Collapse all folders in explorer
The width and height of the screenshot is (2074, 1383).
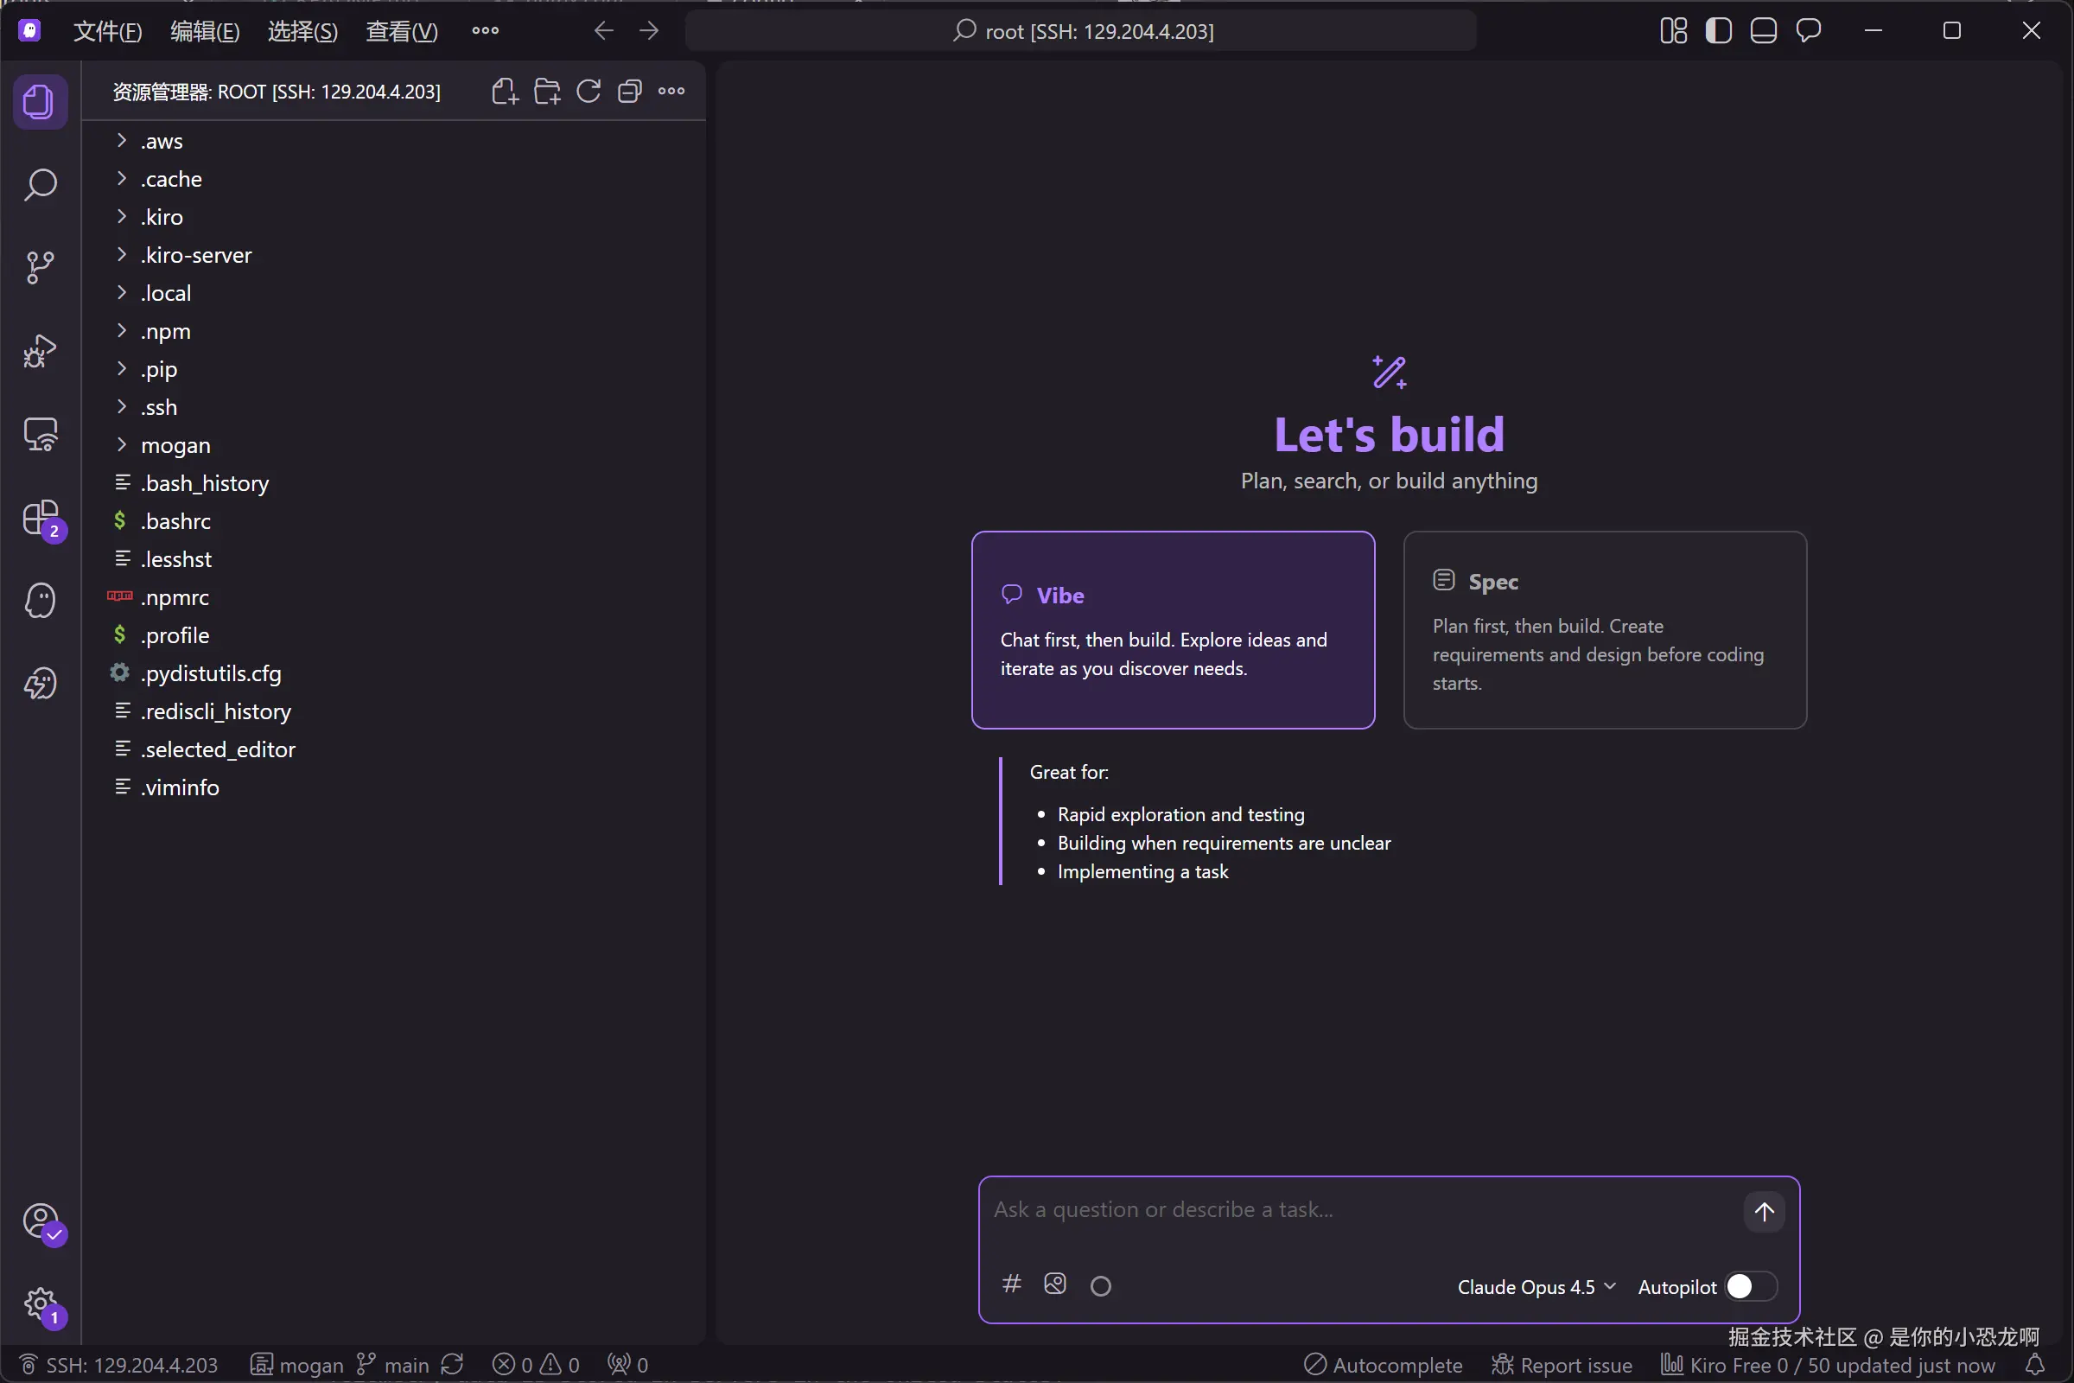pos(630,92)
